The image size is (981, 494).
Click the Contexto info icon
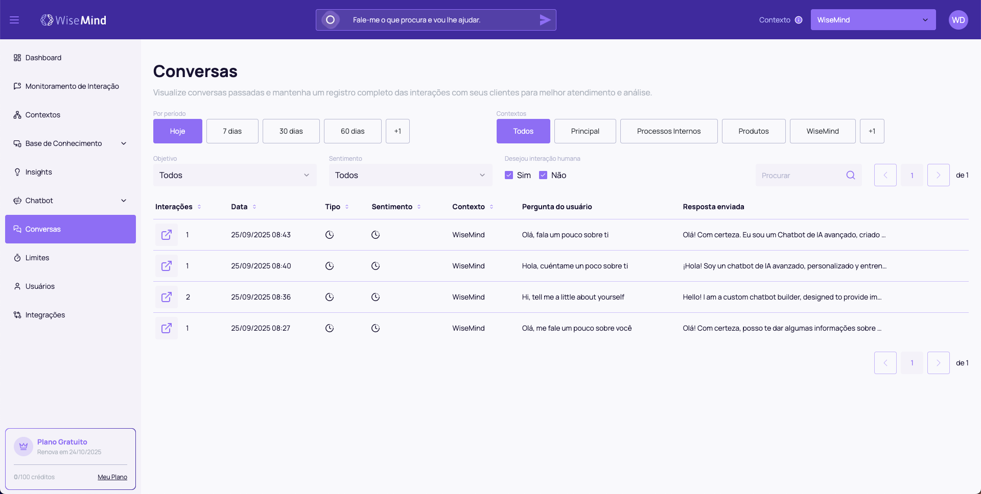[x=799, y=20]
